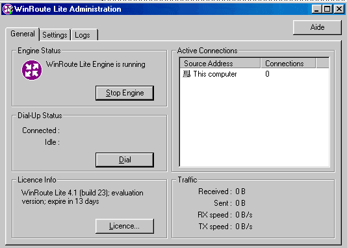Sort by Connections column header
This screenshot has height=248, width=347.
pyautogui.click(x=288, y=64)
